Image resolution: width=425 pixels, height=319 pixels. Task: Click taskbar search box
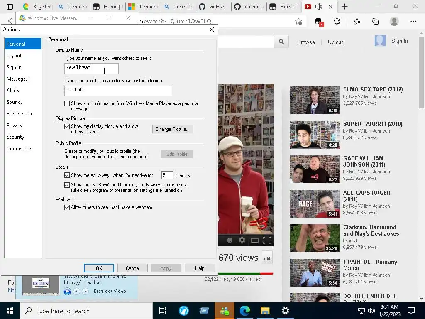click(86, 311)
